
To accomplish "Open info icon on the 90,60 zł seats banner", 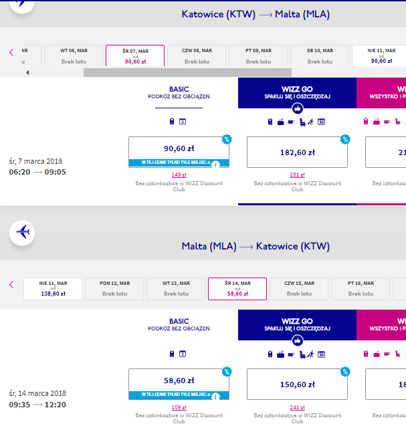I will (x=215, y=165).
